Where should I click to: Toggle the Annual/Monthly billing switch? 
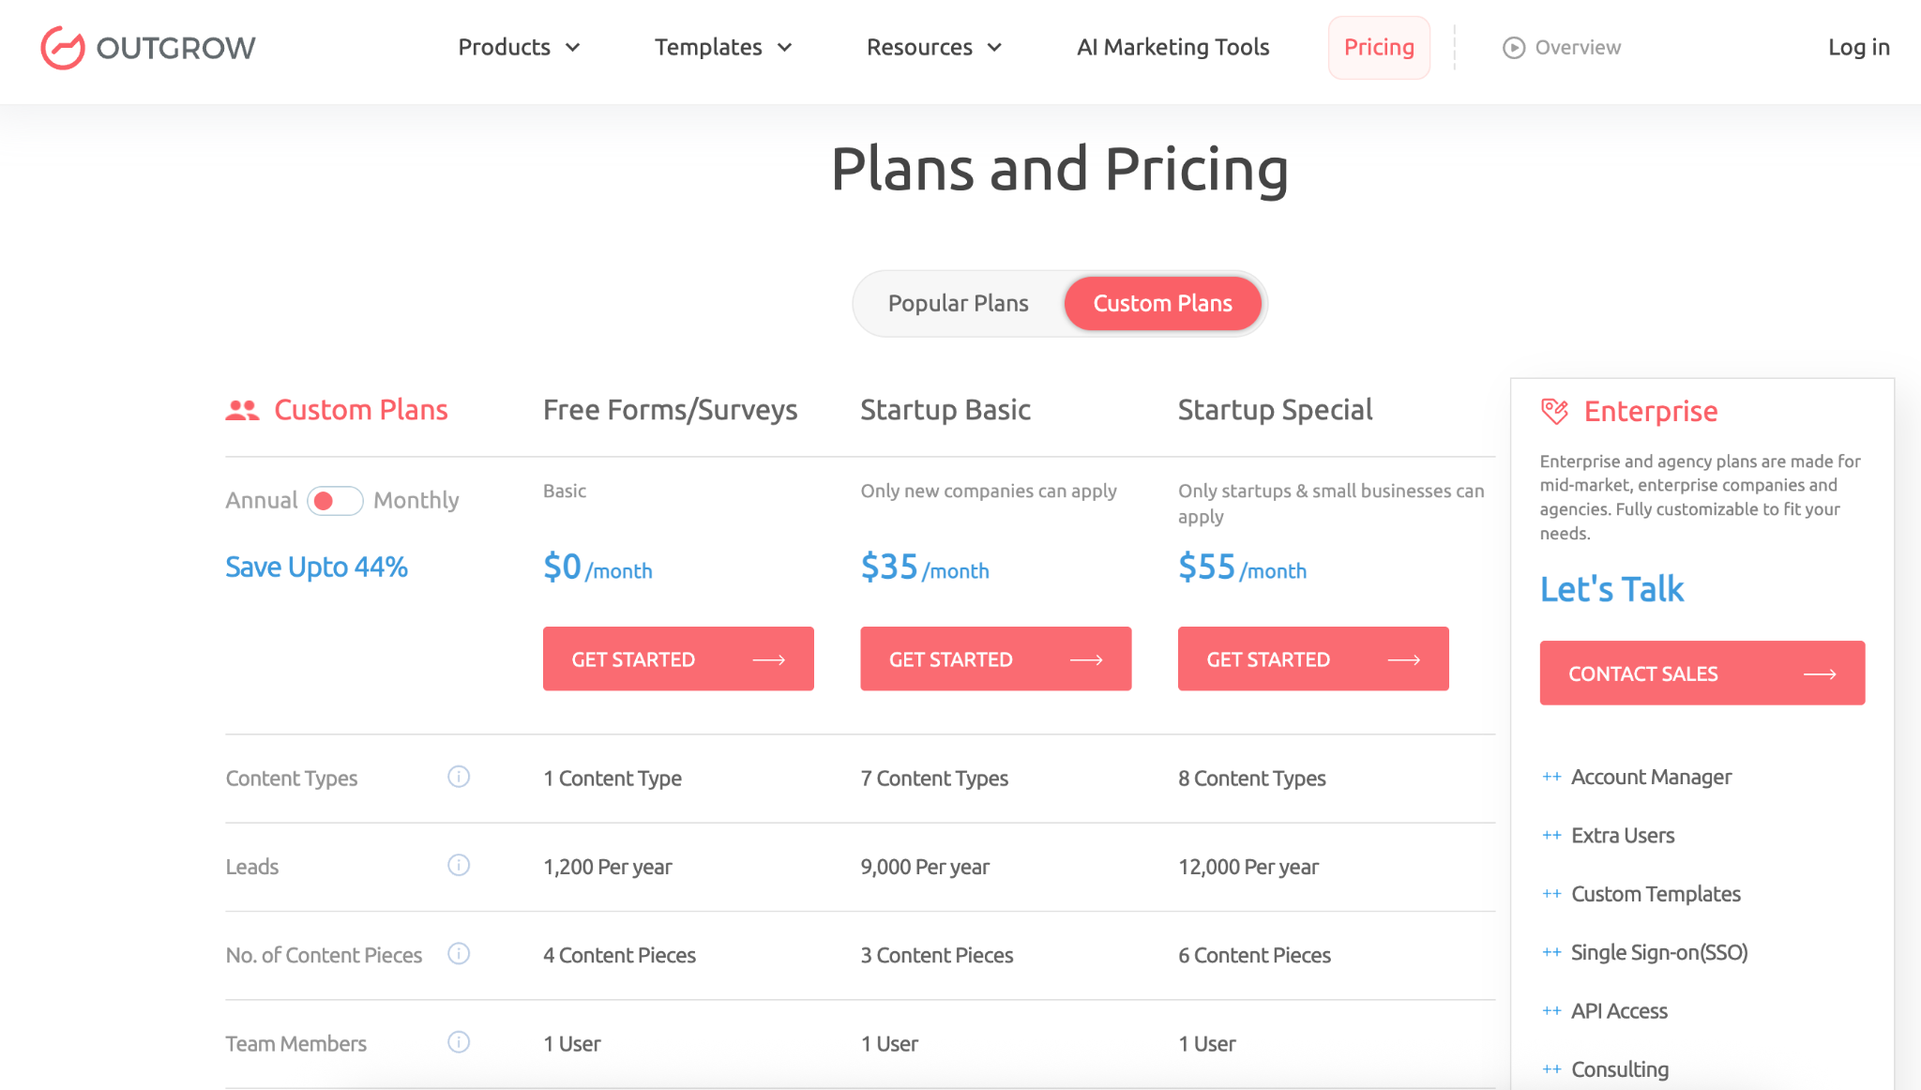[x=335, y=501]
